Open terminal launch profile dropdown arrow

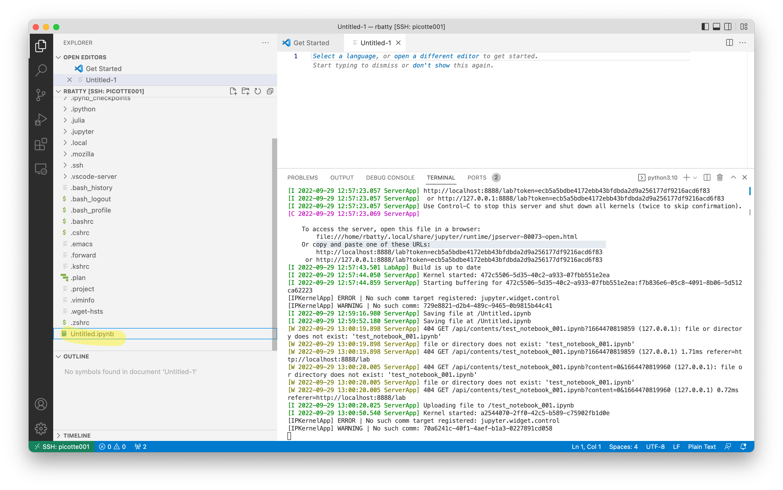[695, 178]
